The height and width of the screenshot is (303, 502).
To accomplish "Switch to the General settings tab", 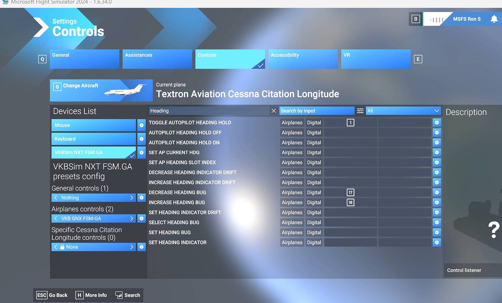I will coord(84,59).
